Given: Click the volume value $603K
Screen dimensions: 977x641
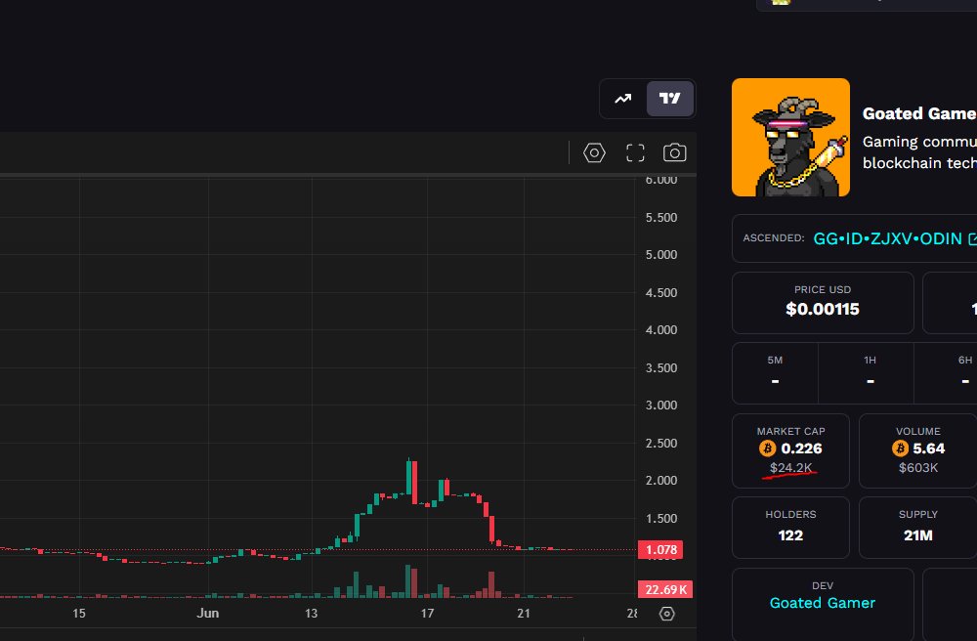Looking at the screenshot, I should (x=917, y=467).
